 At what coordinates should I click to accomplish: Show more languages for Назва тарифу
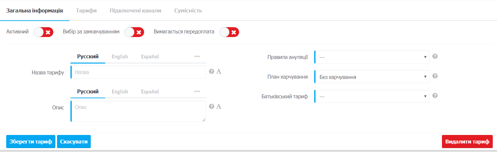pyautogui.click(x=197, y=56)
